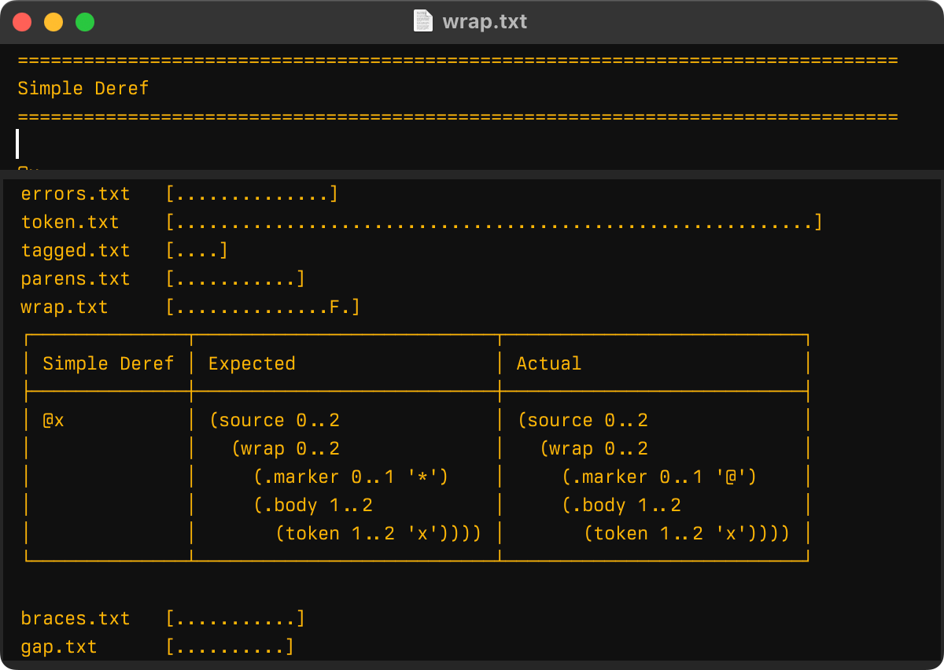
Task: Click the wrap.txt window title text
Action: click(x=485, y=21)
